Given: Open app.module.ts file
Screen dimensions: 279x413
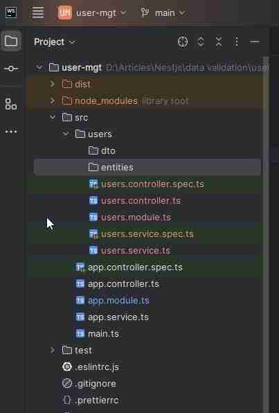Looking at the screenshot, I should pyautogui.click(x=118, y=301).
